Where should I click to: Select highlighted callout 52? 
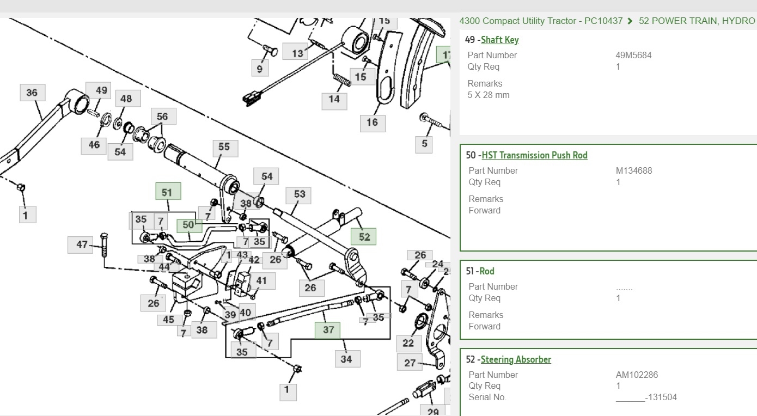(x=364, y=236)
